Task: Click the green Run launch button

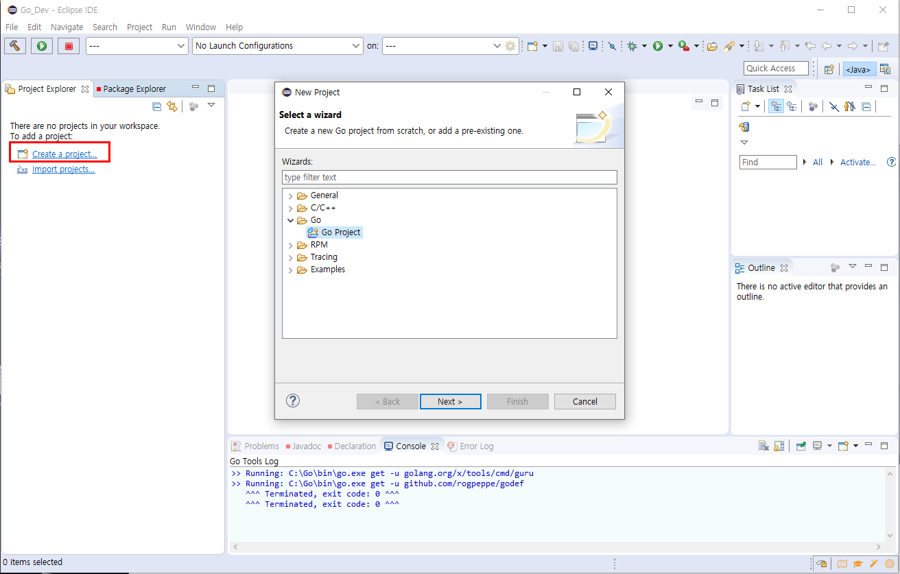Action: [42, 46]
